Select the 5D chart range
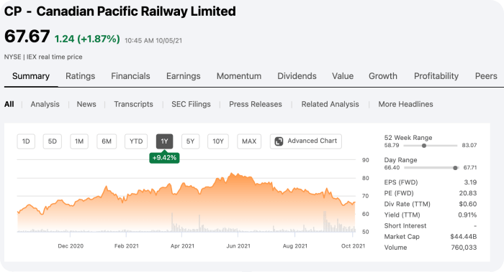Viewport: 504px width, 272px height. pyautogui.click(x=53, y=141)
